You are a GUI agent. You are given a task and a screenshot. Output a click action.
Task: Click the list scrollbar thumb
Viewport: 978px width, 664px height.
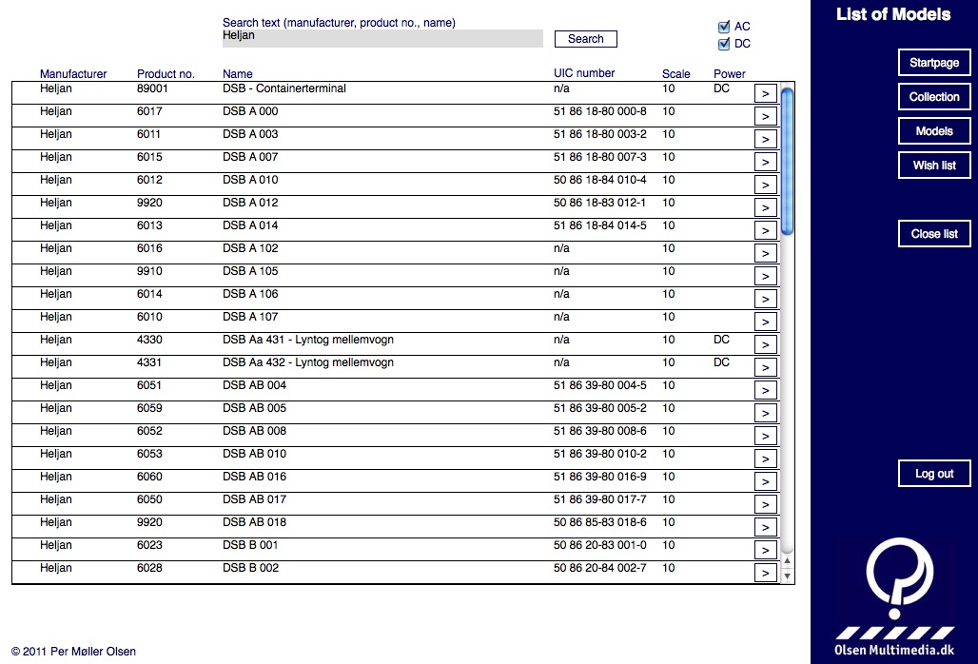point(787,162)
